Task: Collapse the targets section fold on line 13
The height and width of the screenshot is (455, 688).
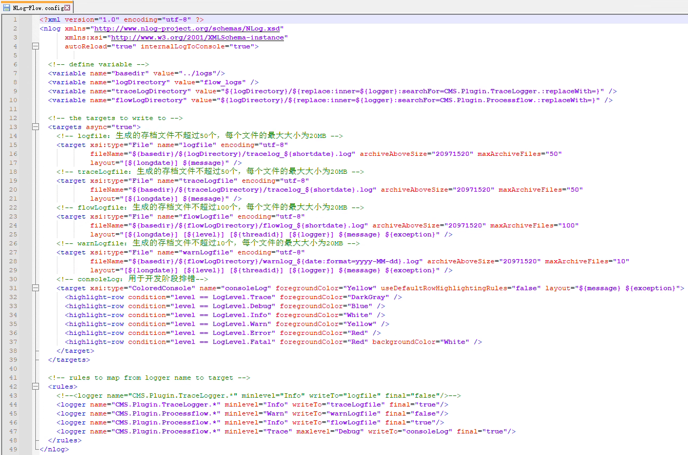Action: coord(35,127)
